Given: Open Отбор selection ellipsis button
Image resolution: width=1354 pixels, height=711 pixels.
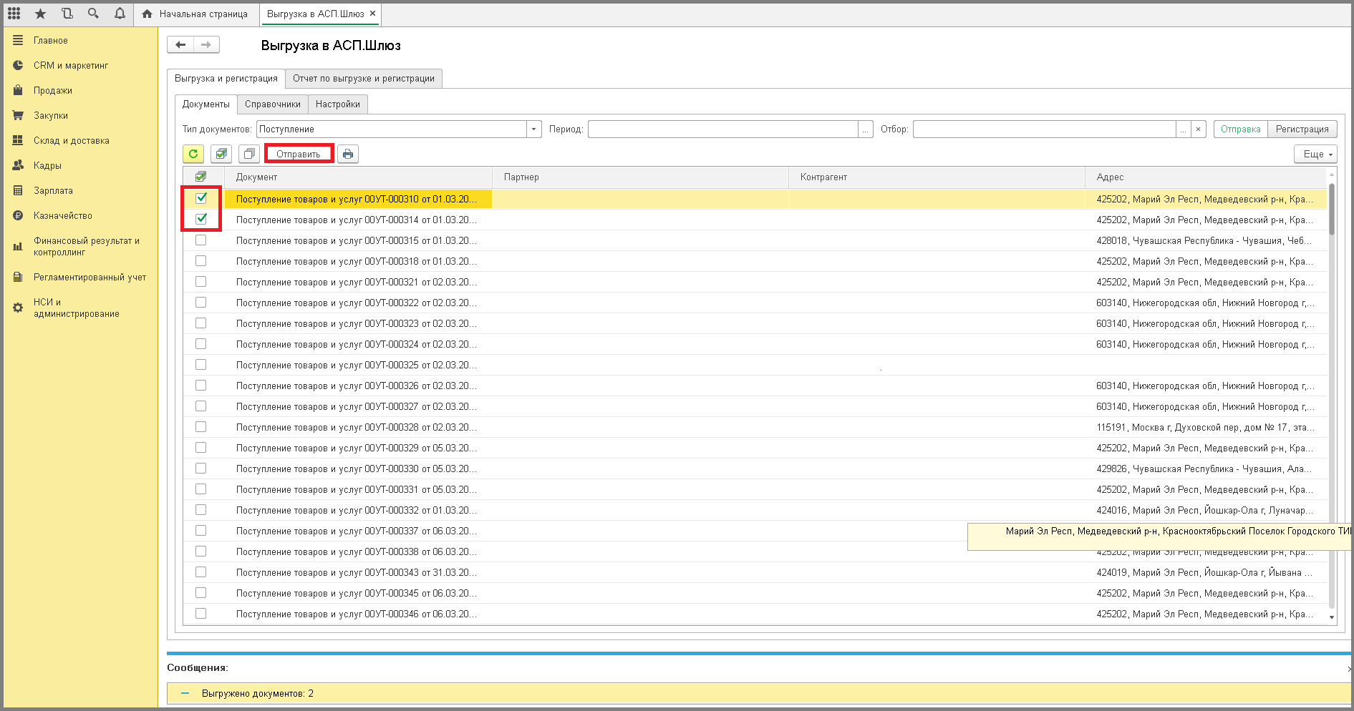Looking at the screenshot, I should (x=1184, y=129).
